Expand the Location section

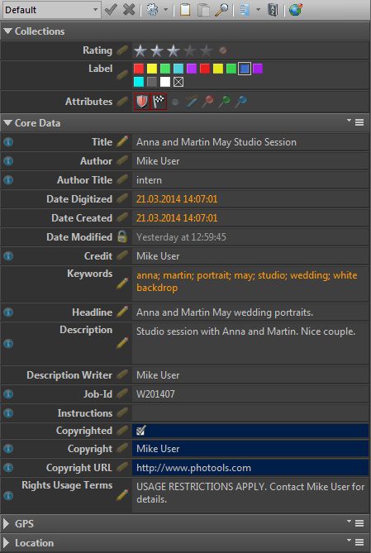(7, 543)
